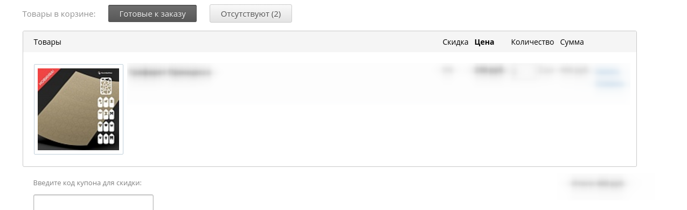The height and width of the screenshot is (210, 687).
Task: Open the blurred product name link
Action: [x=170, y=72]
